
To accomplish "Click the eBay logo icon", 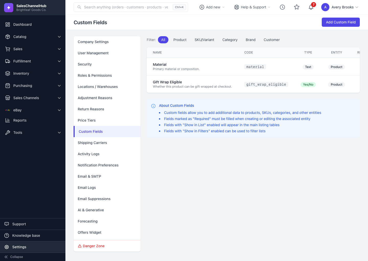I will 8,110.
